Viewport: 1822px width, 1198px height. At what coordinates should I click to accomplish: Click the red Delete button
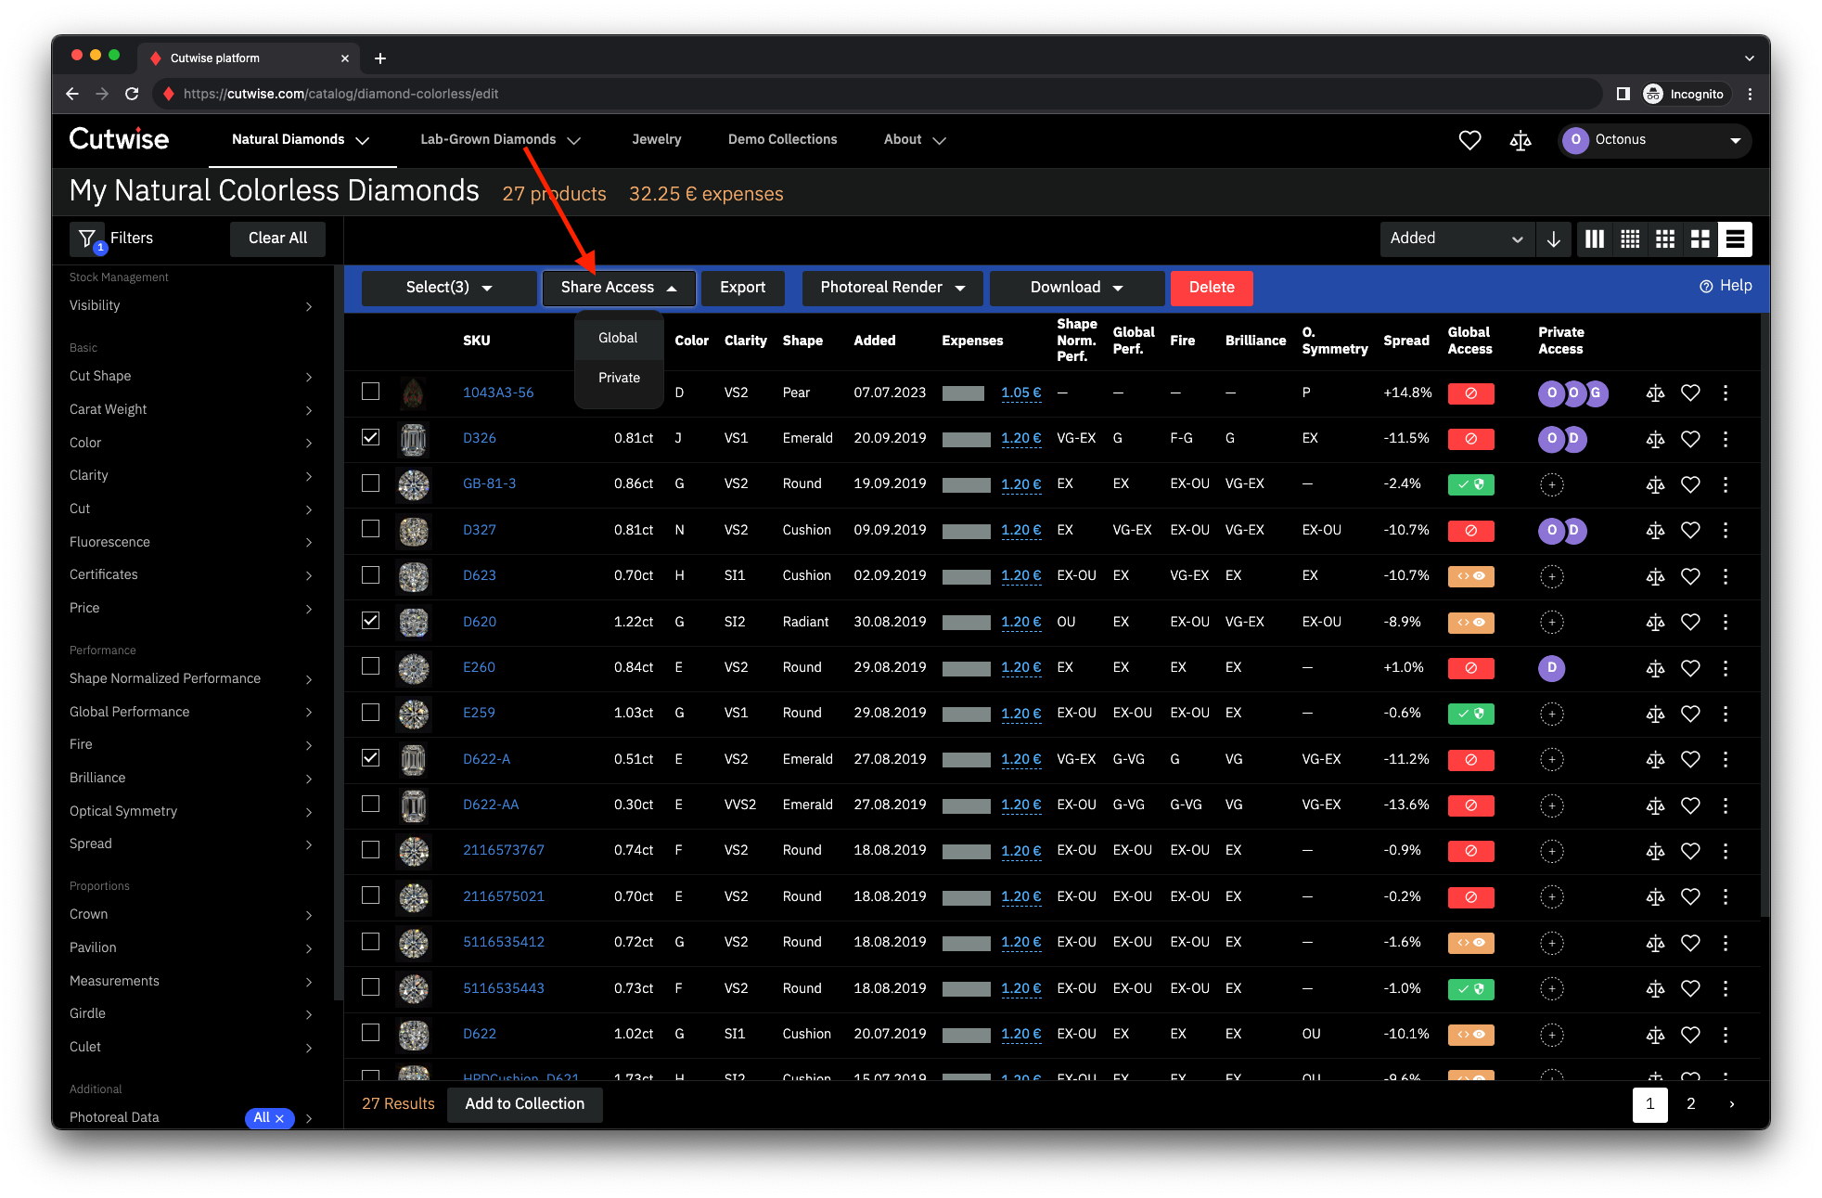point(1212,288)
